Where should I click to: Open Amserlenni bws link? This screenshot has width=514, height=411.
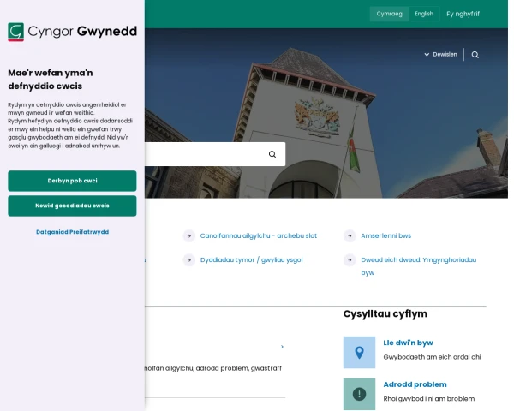385,235
